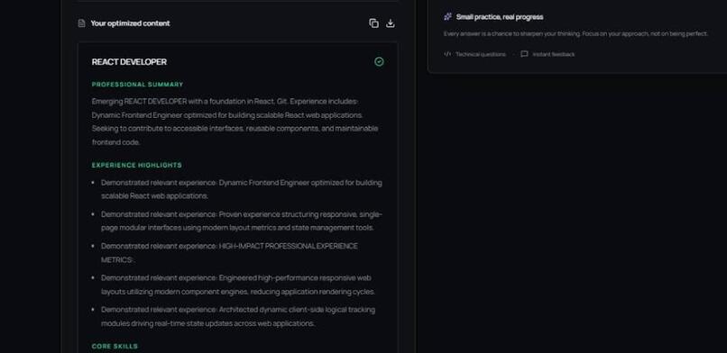Click bullet about Engineered high-performance responsive layouts

tap(238, 285)
